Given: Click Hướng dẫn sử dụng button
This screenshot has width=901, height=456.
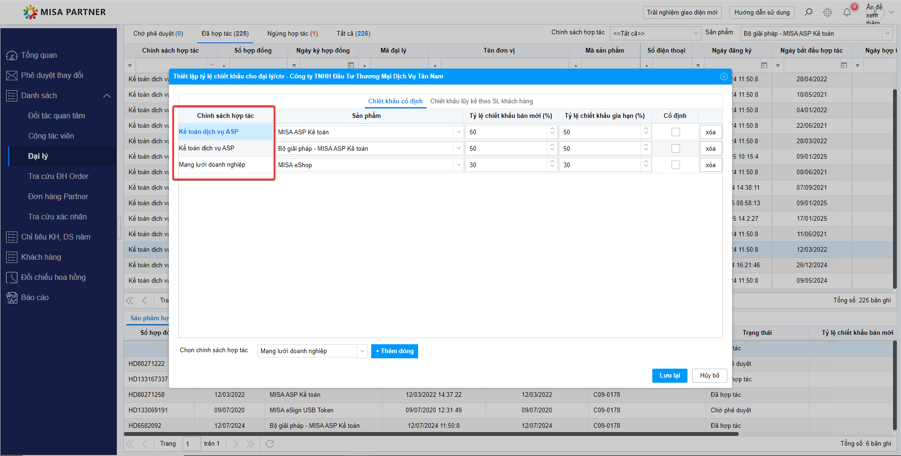Looking at the screenshot, I should (762, 13).
